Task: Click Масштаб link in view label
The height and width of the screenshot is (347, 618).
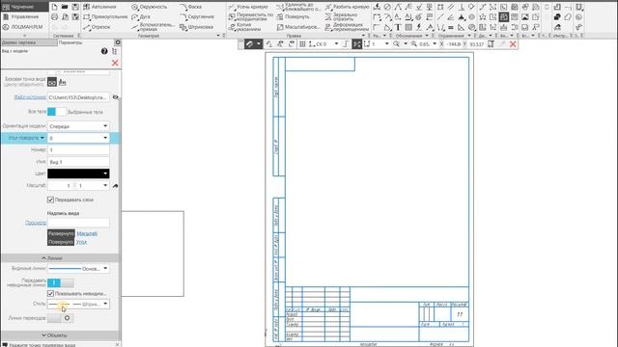Action: click(x=87, y=233)
